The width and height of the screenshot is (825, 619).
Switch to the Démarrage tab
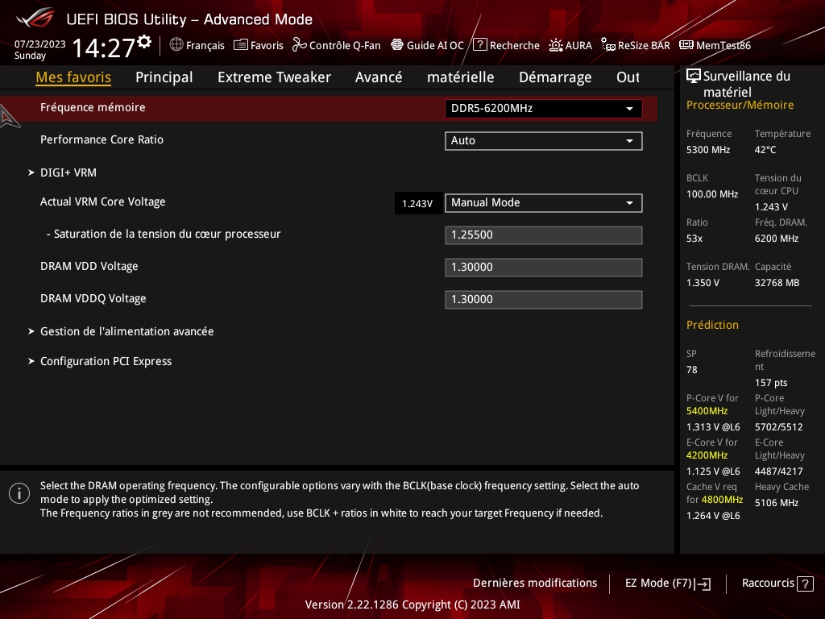(555, 77)
